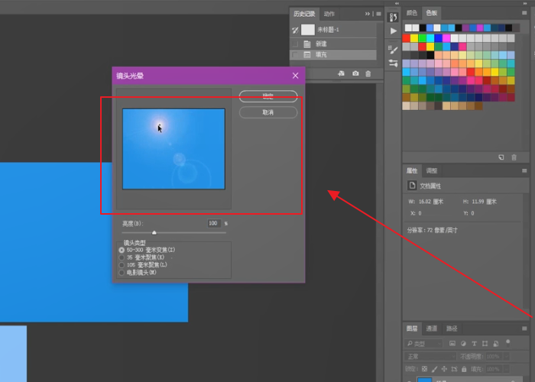Open the Brush Settings dock icon

tap(393, 63)
